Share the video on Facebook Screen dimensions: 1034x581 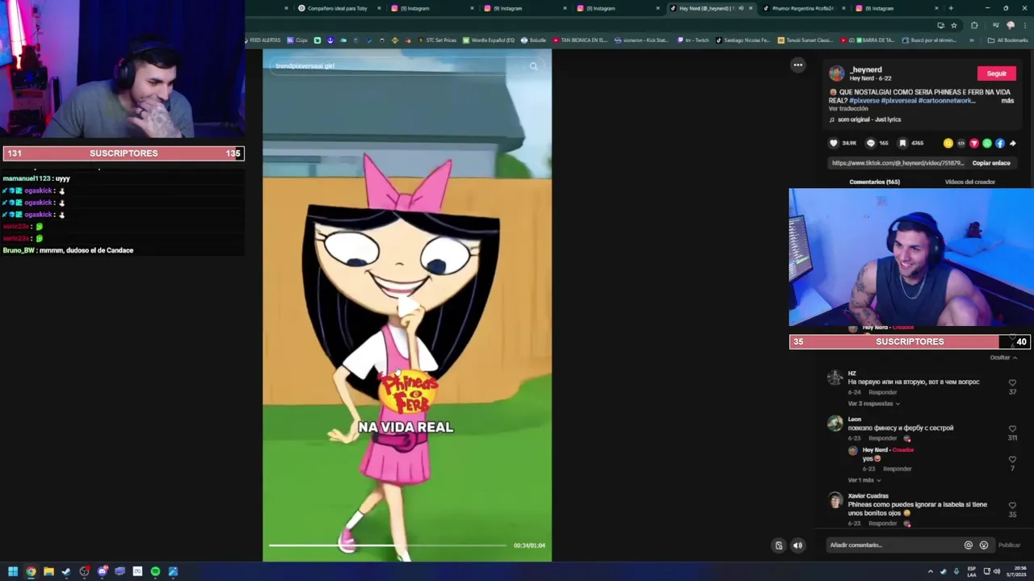[1000, 143]
